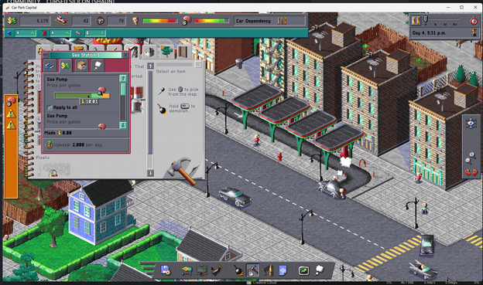The height and width of the screenshot is (285, 483).
Task: Click the money icon in top status bar
Action: pos(12,21)
